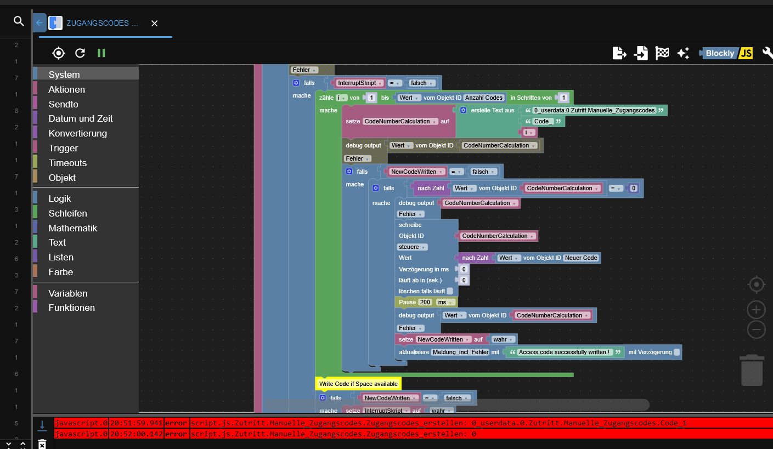The height and width of the screenshot is (449, 773).
Task: Open the Trigger block category
Action: [x=86, y=148]
